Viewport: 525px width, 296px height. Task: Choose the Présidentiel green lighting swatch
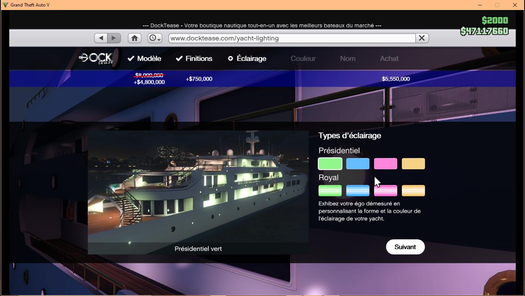coord(330,164)
